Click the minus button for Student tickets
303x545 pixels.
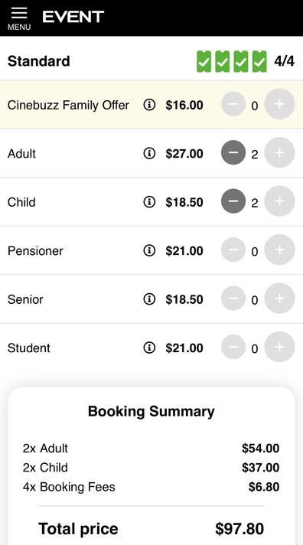233,347
